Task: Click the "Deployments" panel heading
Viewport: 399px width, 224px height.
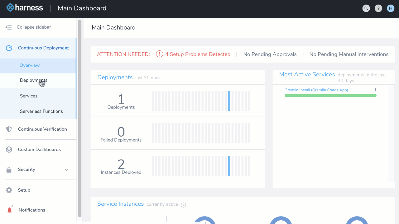Action: pos(115,77)
